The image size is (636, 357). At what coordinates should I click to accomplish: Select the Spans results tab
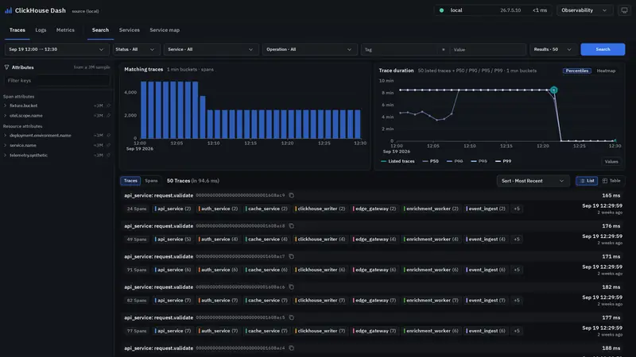click(x=151, y=181)
